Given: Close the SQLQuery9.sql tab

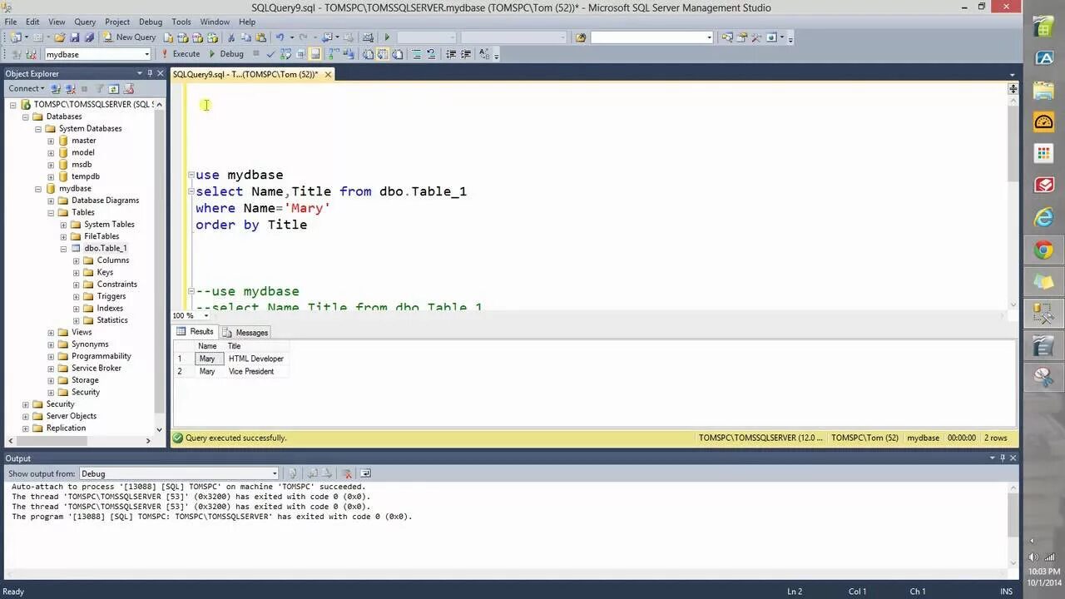Looking at the screenshot, I should point(328,74).
